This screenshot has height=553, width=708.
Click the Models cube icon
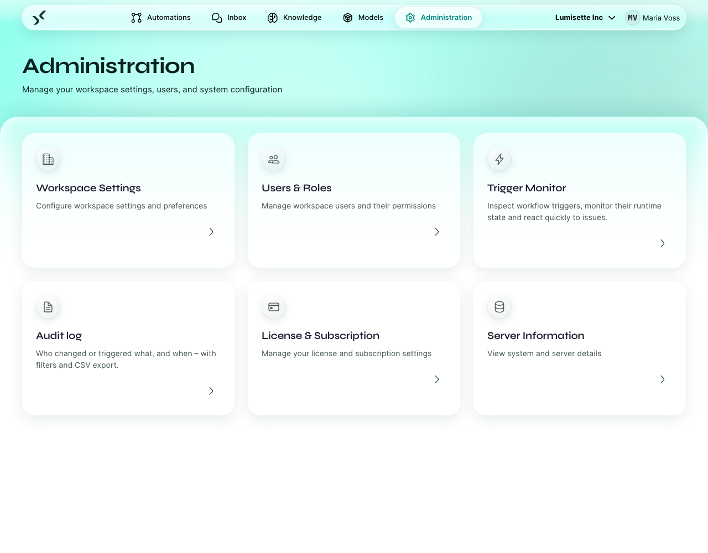pyautogui.click(x=348, y=18)
